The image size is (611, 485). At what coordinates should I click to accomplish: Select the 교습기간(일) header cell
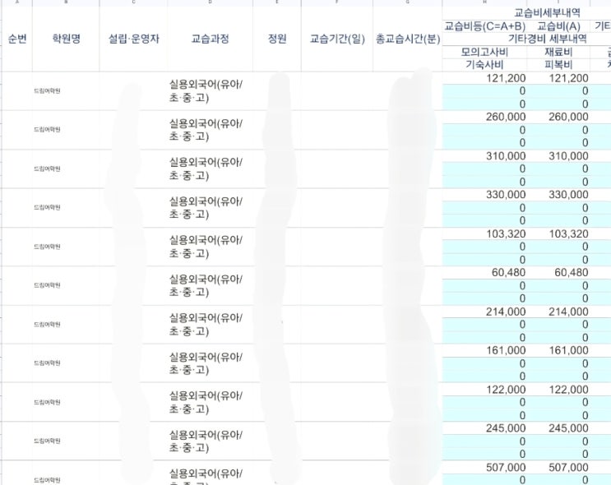coord(337,39)
